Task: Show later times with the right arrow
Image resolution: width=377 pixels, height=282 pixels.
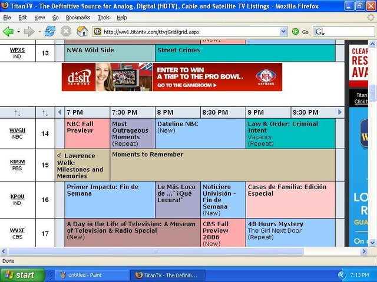Action: (x=340, y=112)
